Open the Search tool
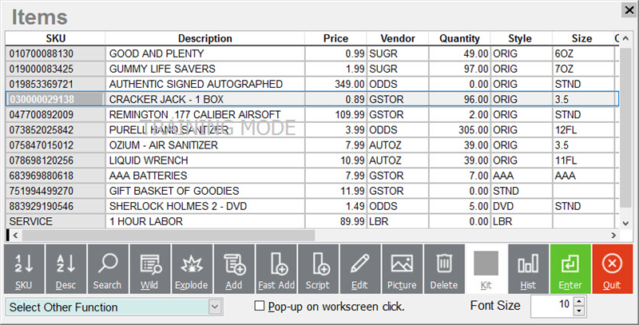This screenshot has height=325, width=639. pyautogui.click(x=108, y=269)
